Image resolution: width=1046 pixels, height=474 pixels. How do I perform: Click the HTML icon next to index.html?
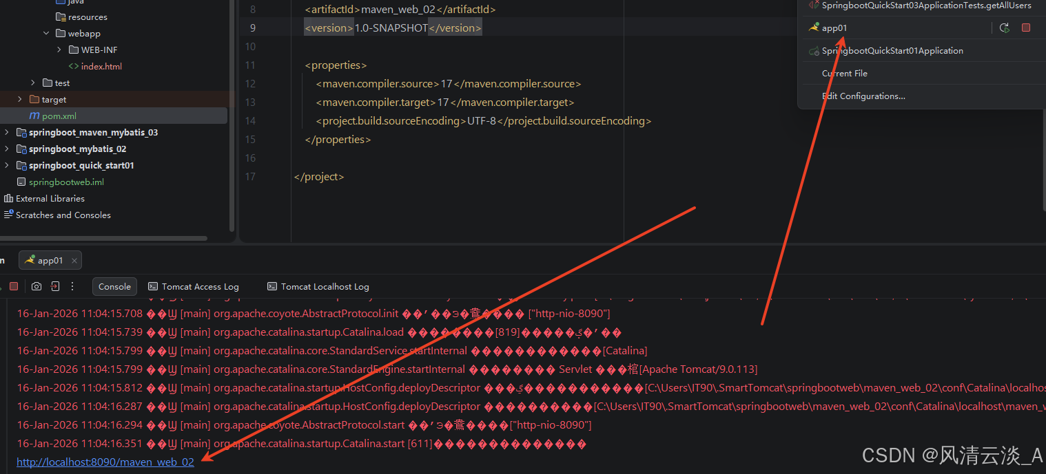[x=74, y=67]
